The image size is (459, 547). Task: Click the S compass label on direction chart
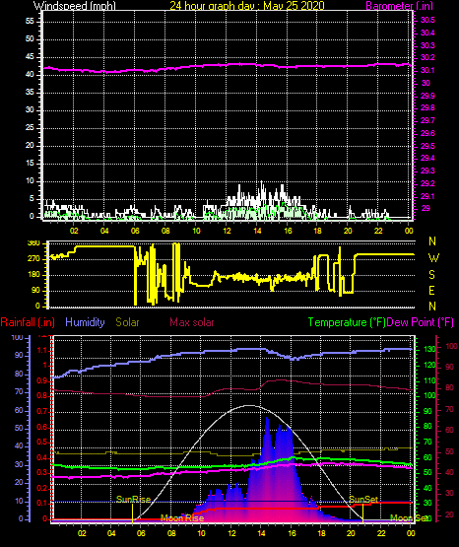(431, 275)
